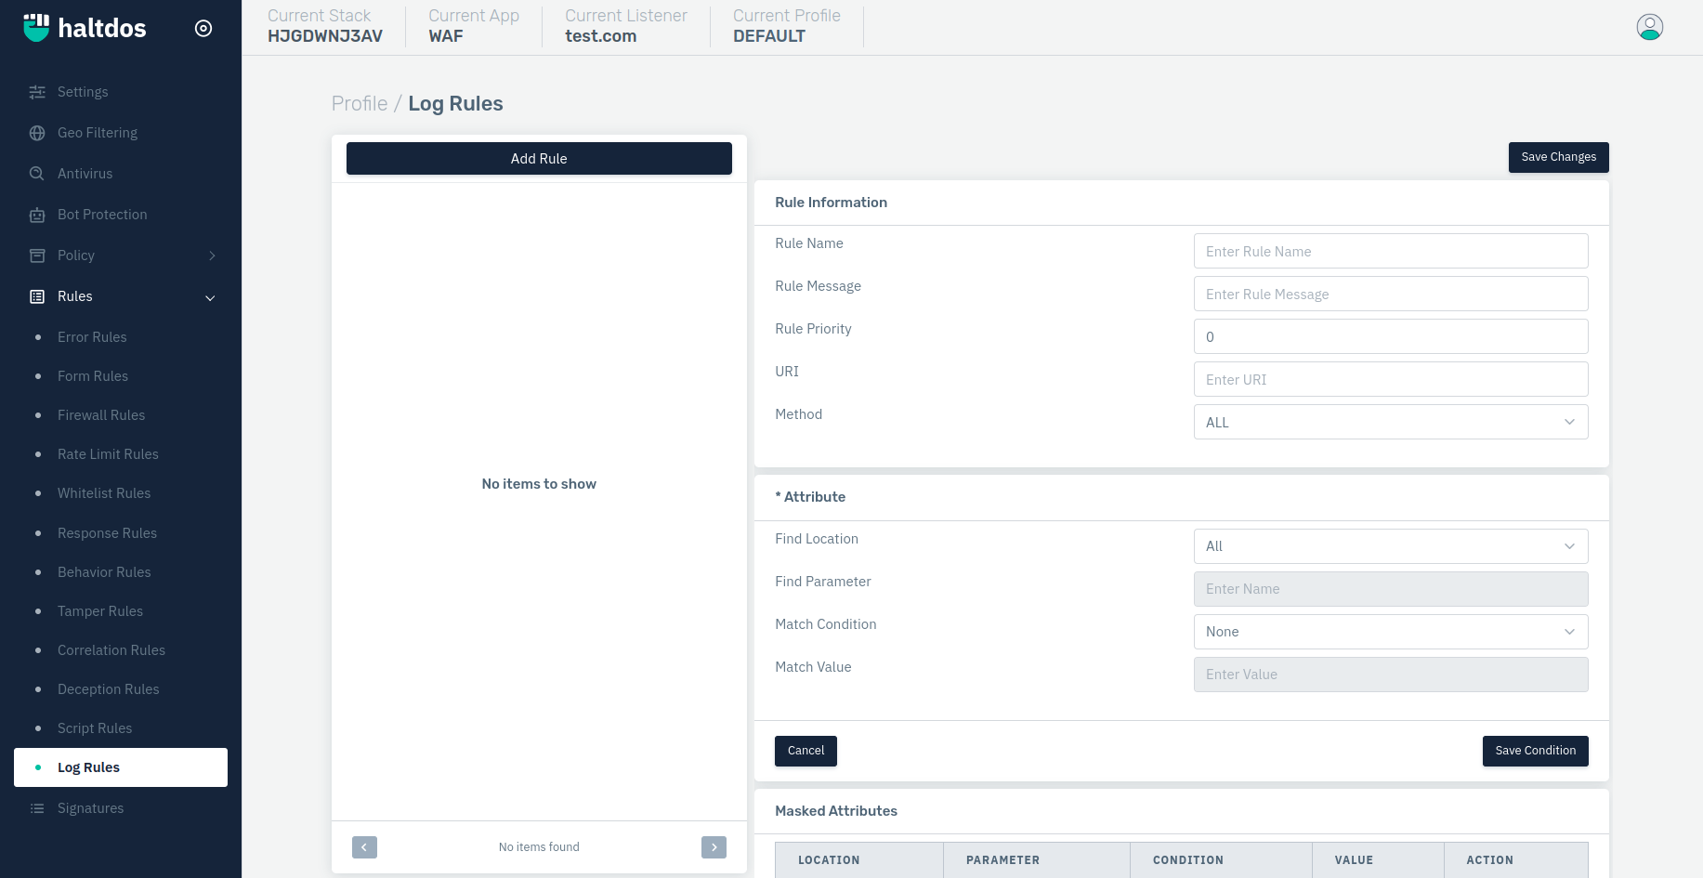
Task: Expand the Policy submenu chevron
Action: click(x=212, y=256)
